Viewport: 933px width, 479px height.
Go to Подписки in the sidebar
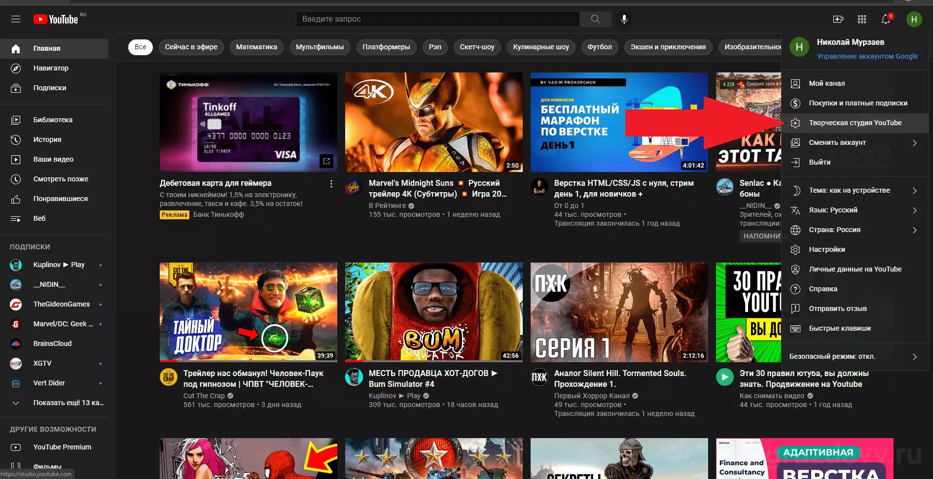(54, 88)
